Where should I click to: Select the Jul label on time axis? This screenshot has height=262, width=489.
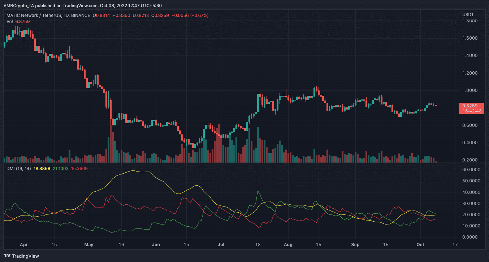coord(221,244)
